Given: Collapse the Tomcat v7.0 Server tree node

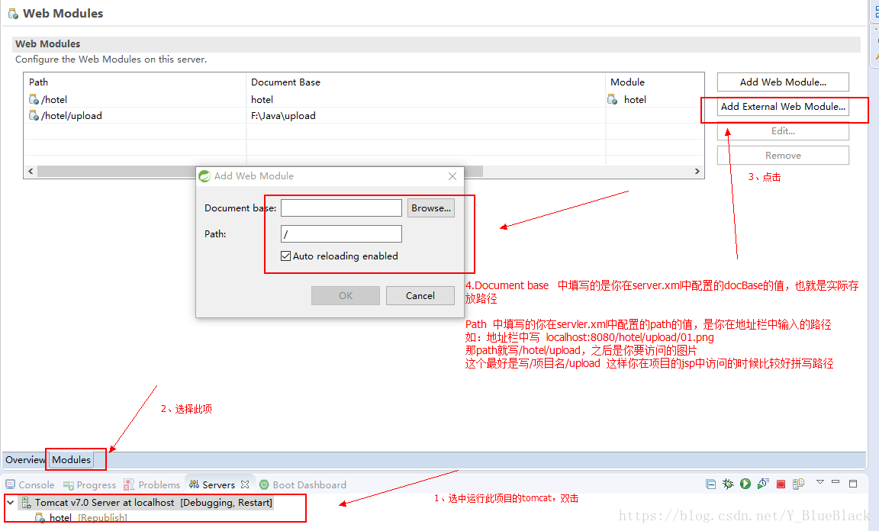Looking at the screenshot, I should [x=11, y=503].
